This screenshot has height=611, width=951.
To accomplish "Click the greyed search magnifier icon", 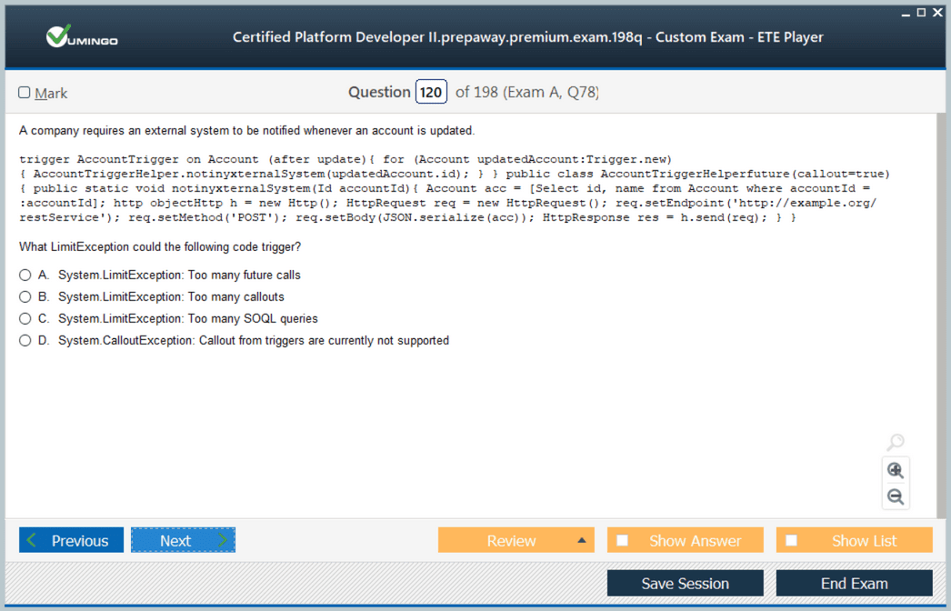I will coord(896,442).
